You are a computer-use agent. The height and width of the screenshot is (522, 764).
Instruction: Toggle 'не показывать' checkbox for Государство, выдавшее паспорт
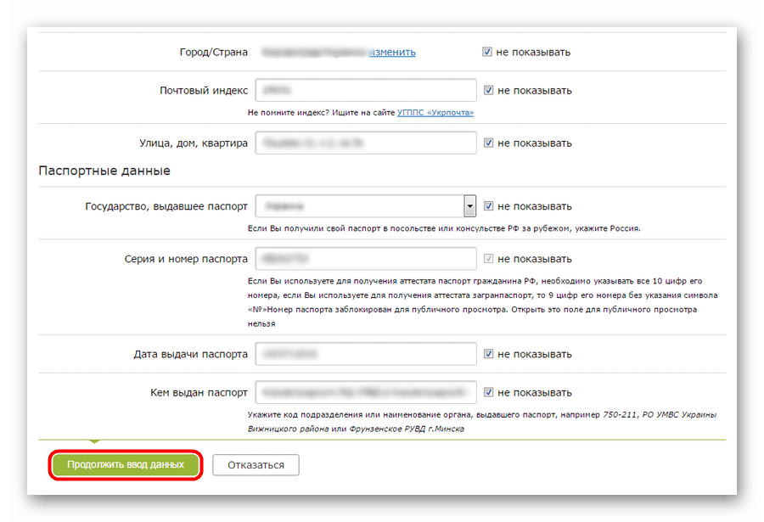tap(488, 206)
